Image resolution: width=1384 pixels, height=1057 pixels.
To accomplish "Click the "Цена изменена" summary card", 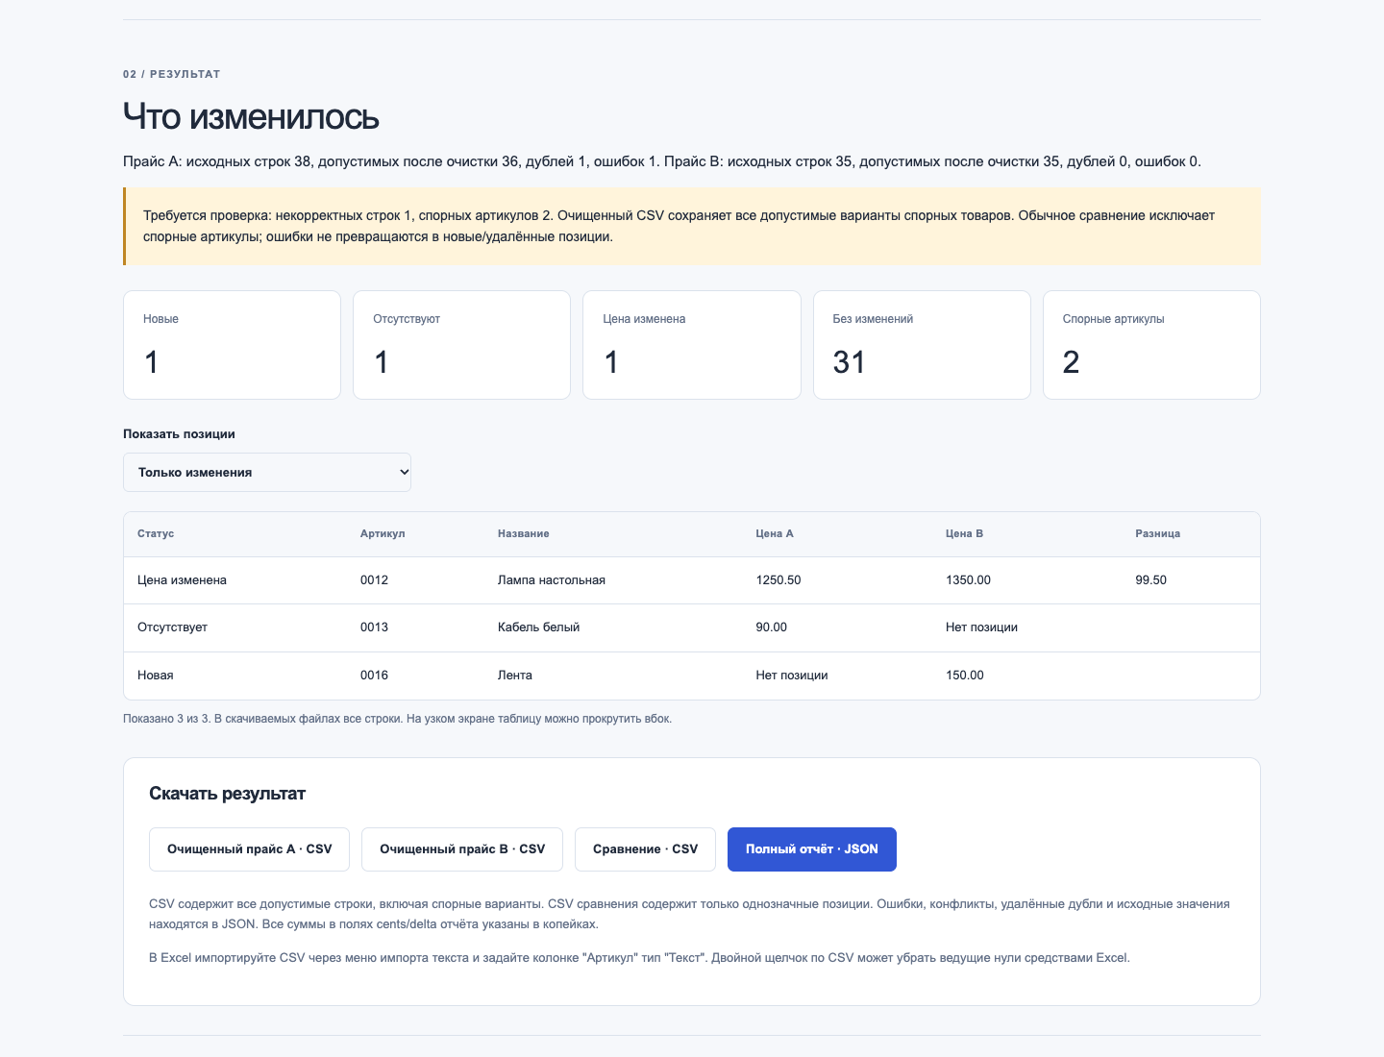I will 692,345.
